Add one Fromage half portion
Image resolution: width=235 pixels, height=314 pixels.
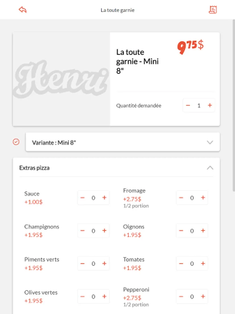(x=203, y=198)
